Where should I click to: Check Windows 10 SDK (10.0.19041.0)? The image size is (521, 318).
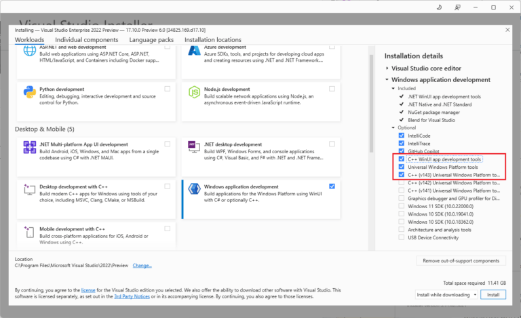[x=402, y=214]
